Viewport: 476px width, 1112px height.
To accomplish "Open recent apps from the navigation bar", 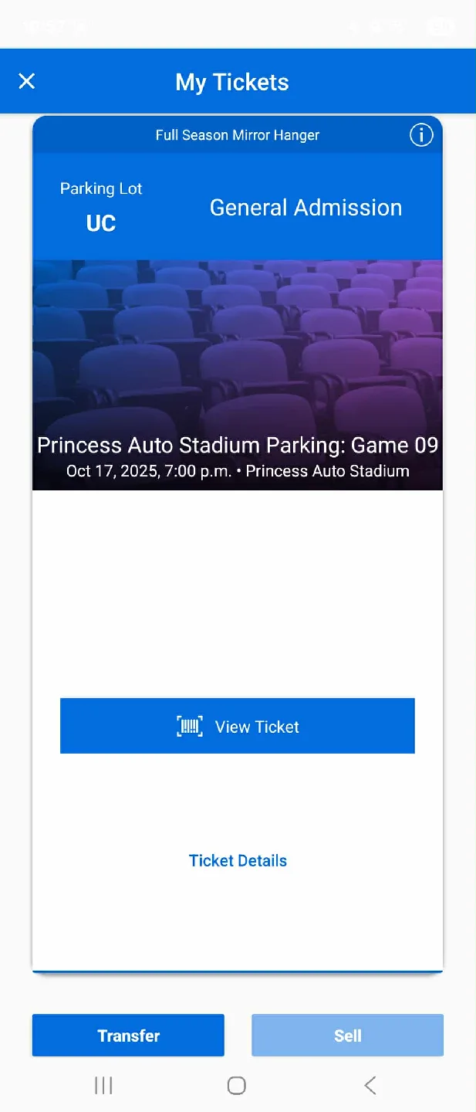I will tap(103, 1085).
